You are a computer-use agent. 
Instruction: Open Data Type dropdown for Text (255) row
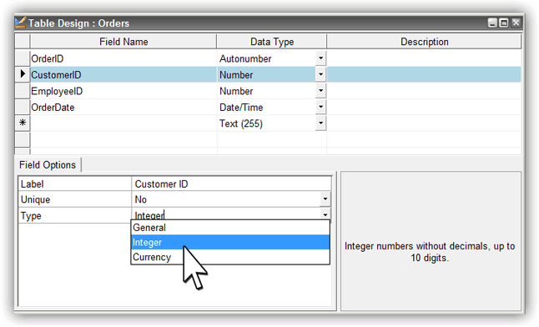click(x=320, y=123)
